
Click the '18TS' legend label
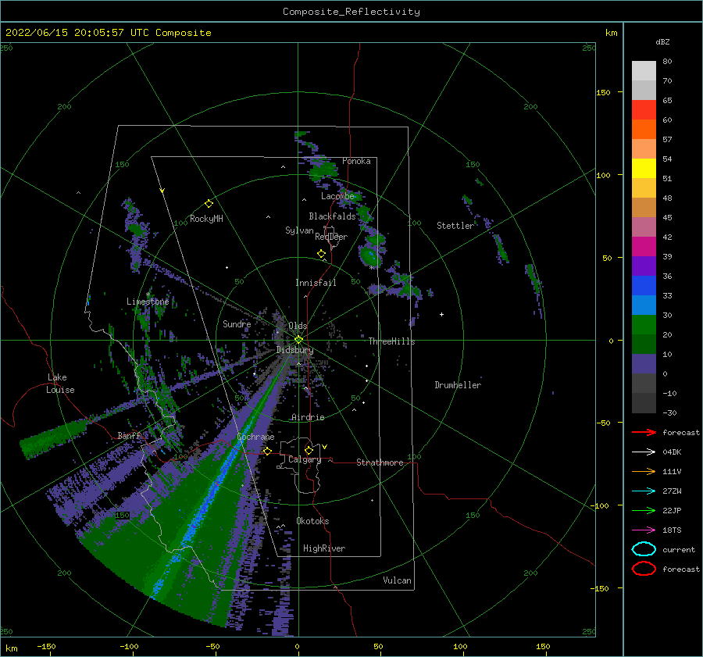click(672, 530)
